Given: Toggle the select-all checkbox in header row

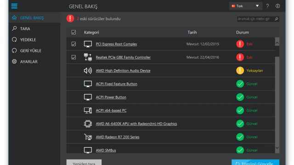Looking at the screenshot, I should [73, 32].
